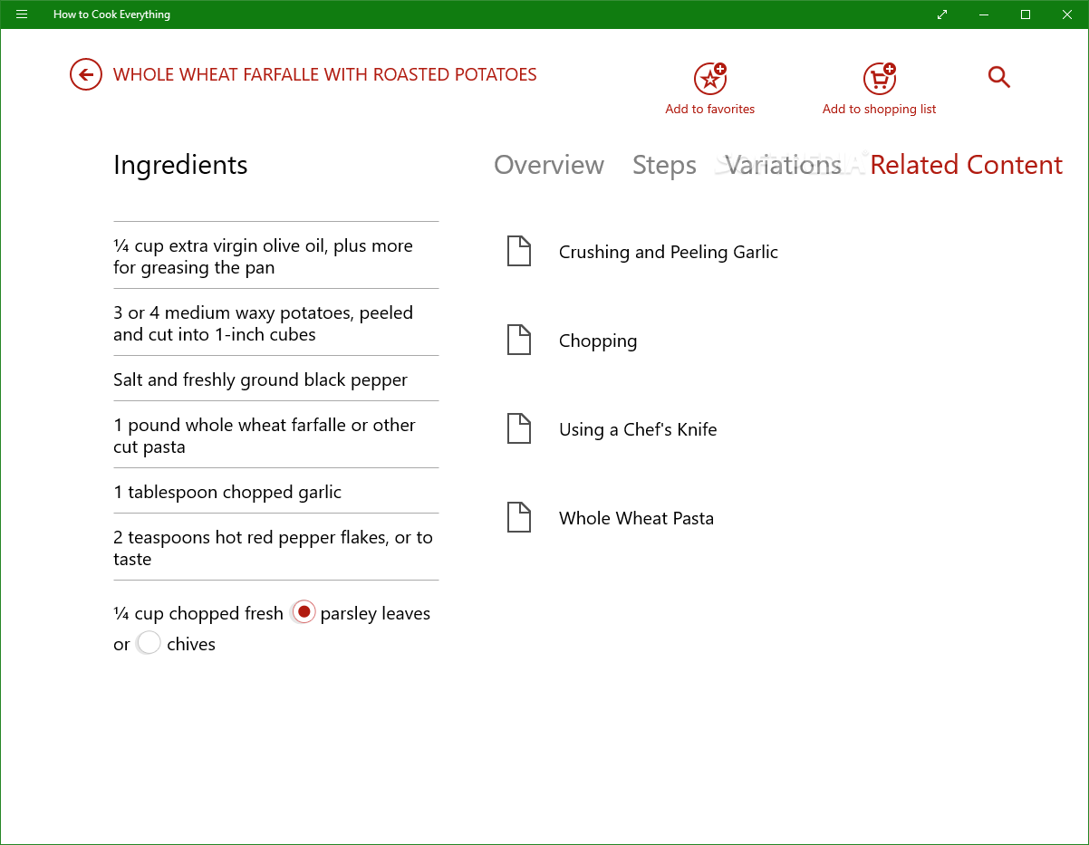Screen dimensions: 1089x845
Task: Click the document icon beside Using a Chef's Knife
Action: (518, 428)
